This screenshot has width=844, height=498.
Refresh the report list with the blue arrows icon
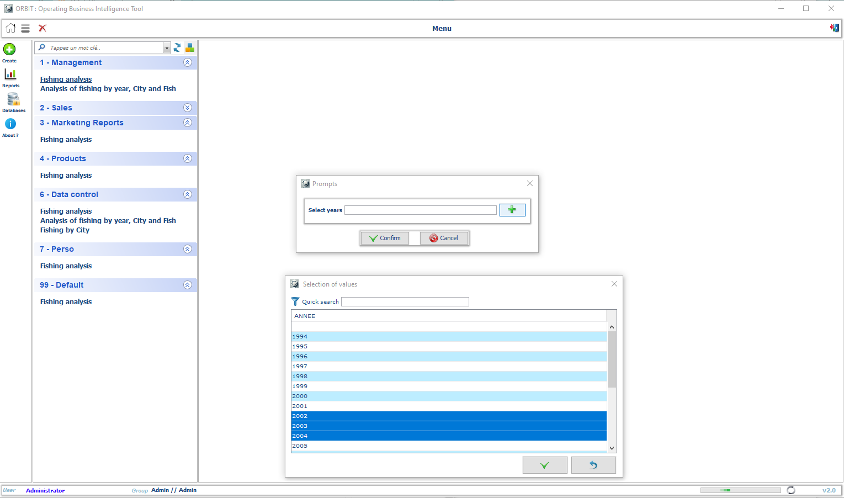coord(177,47)
